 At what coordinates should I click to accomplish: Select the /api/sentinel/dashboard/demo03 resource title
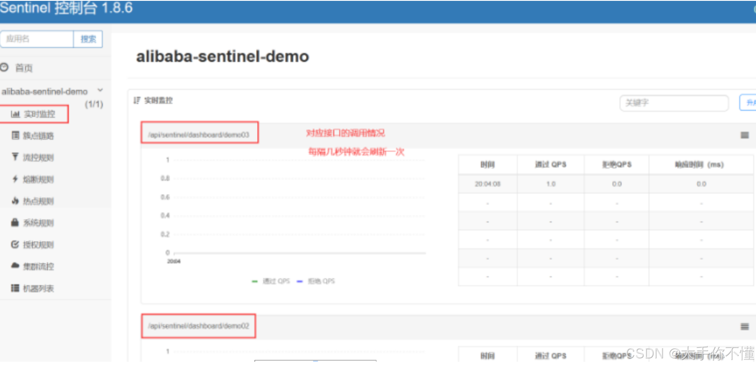pos(199,135)
